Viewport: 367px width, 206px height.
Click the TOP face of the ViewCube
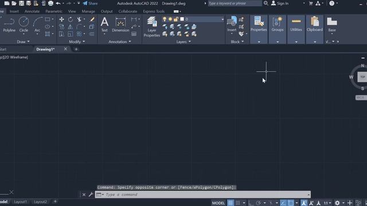[x=362, y=77]
